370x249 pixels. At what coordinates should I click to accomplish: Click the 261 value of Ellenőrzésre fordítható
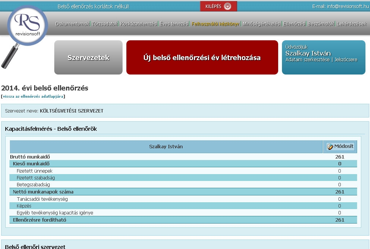(340, 220)
